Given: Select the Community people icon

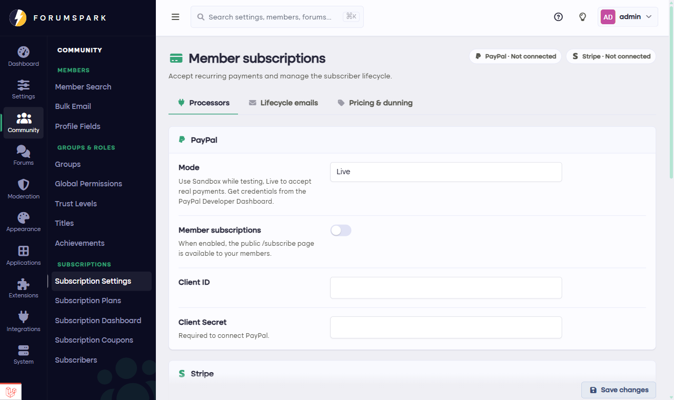Looking at the screenshot, I should (24, 118).
